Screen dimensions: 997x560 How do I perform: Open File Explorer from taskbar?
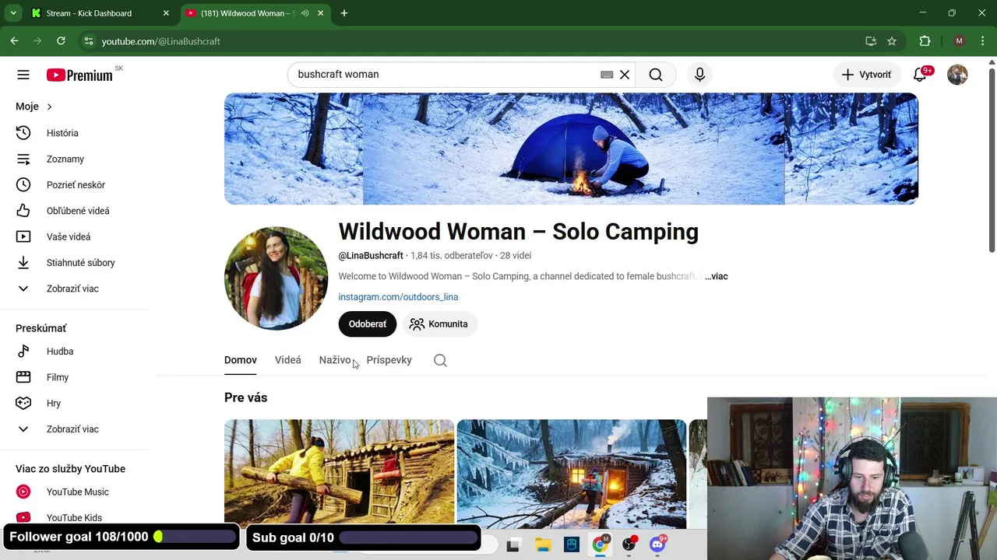(x=543, y=545)
